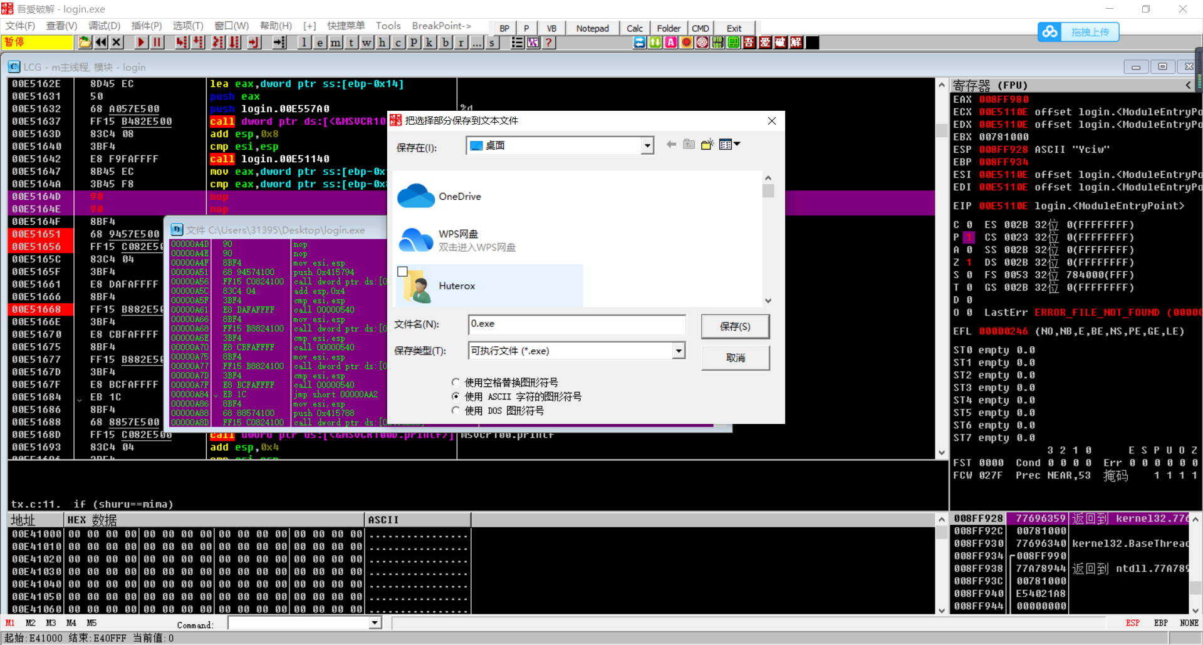Open breakpoints 'b' toolbar icon

[x=445, y=43]
